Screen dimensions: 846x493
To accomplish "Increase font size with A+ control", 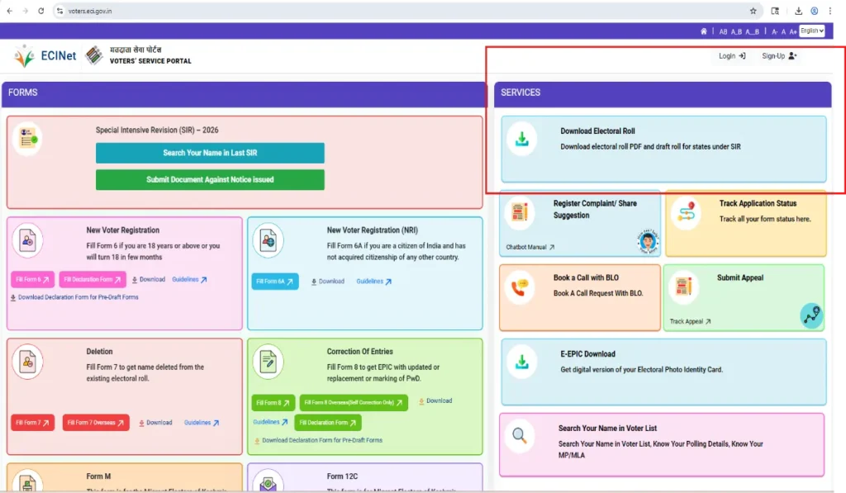I will 793,31.
